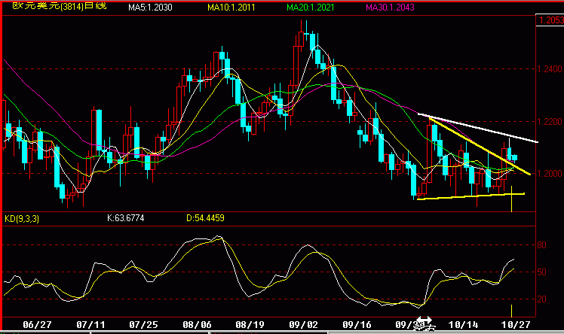564x334 pixels.
Task: Select the 09/16 date on time axis
Action: tap(357, 325)
